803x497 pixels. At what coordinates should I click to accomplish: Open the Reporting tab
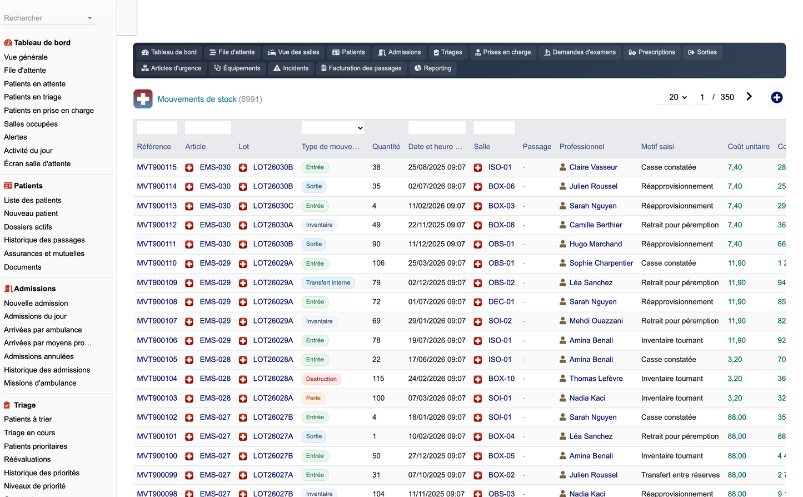[x=433, y=68]
